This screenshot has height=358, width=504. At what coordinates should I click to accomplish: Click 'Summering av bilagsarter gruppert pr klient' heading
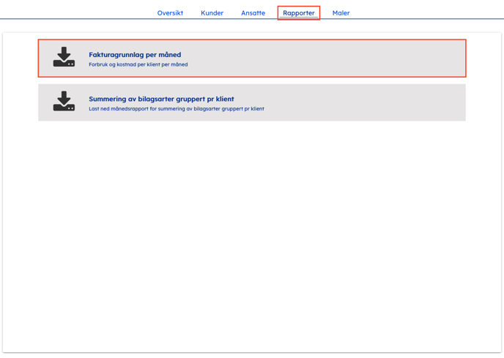(161, 99)
